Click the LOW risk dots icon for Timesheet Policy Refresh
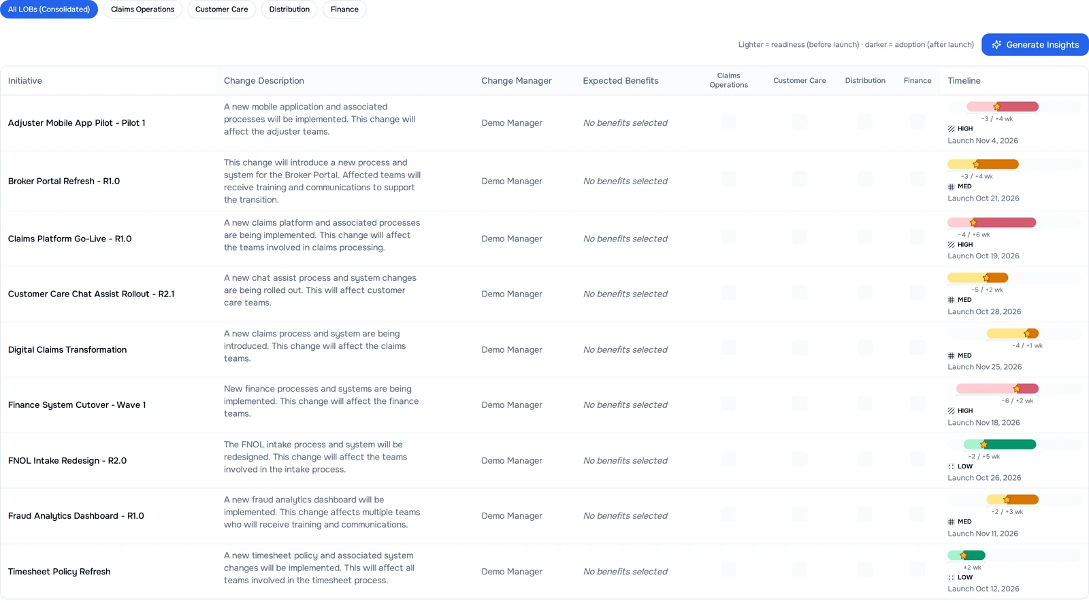The image size is (1089, 603). [952, 578]
